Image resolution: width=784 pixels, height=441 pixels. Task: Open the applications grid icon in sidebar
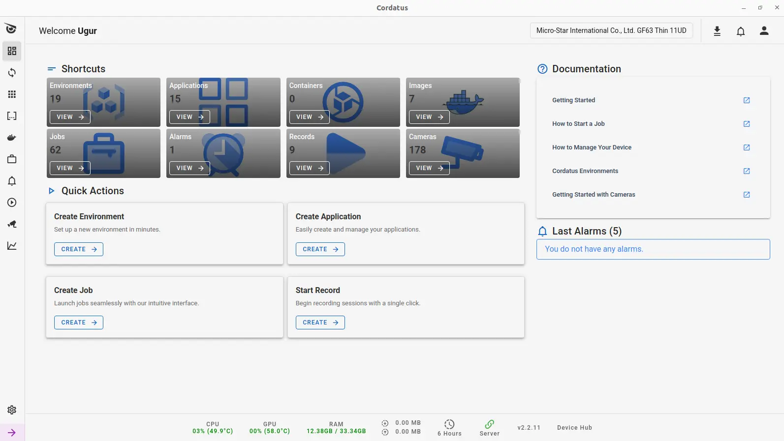click(x=12, y=94)
